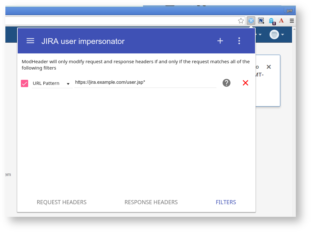This screenshot has height=232, width=311.
Task: Click the Nimbus screenshot extension icon
Action: (x=261, y=21)
